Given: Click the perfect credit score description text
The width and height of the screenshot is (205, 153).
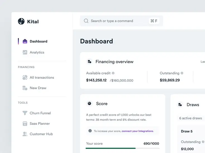Looking at the screenshot, I should click(119, 117).
